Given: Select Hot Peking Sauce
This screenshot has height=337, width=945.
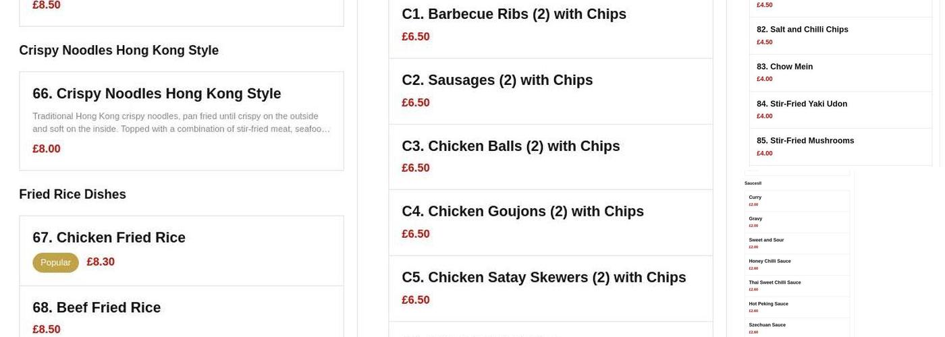Looking at the screenshot, I should [768, 304].
